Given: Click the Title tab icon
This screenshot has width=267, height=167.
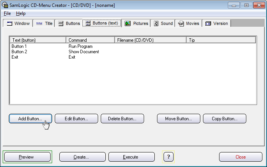Looking at the screenshot, I should coord(39,23).
